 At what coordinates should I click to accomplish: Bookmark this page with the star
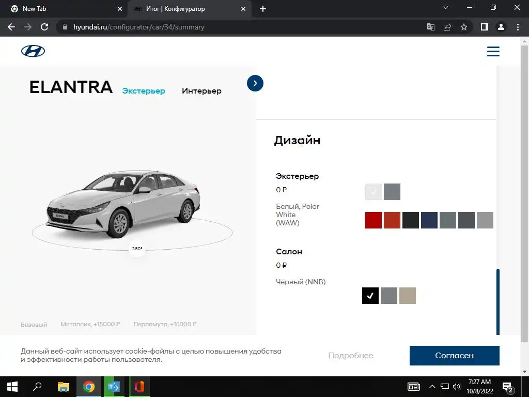coord(464,27)
